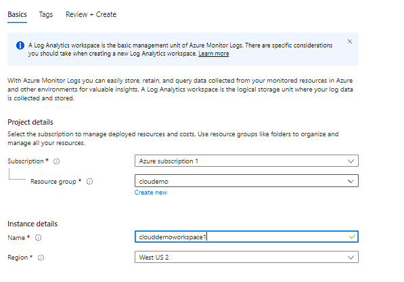Click the Region field label

tap(18, 258)
